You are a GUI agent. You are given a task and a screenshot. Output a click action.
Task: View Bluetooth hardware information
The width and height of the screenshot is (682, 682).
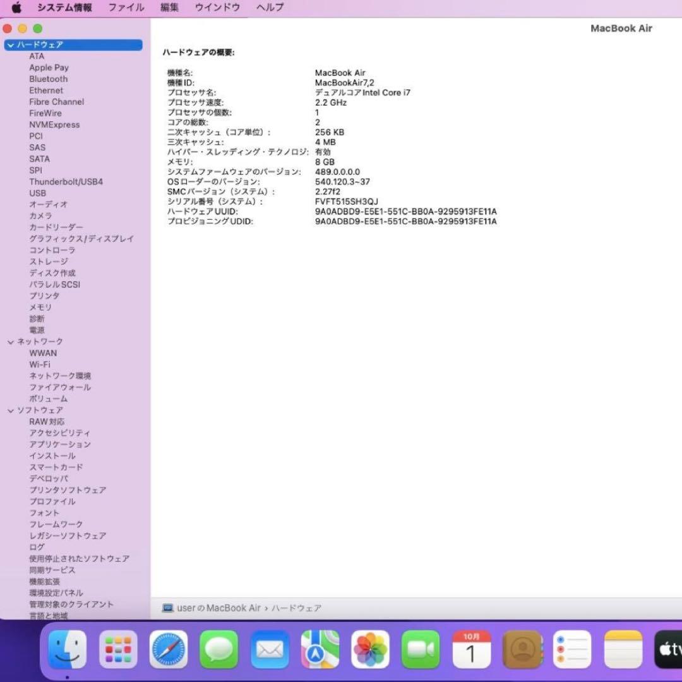pos(49,79)
